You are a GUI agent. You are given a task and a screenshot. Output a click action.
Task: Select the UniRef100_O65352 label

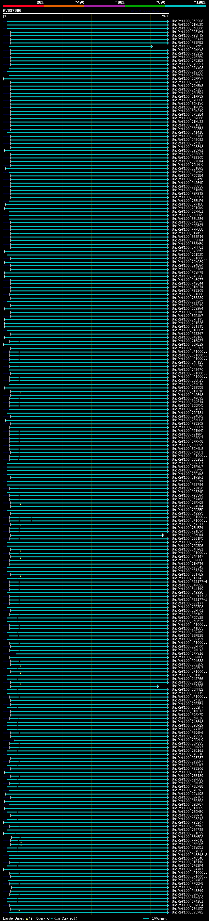coord(187,801)
